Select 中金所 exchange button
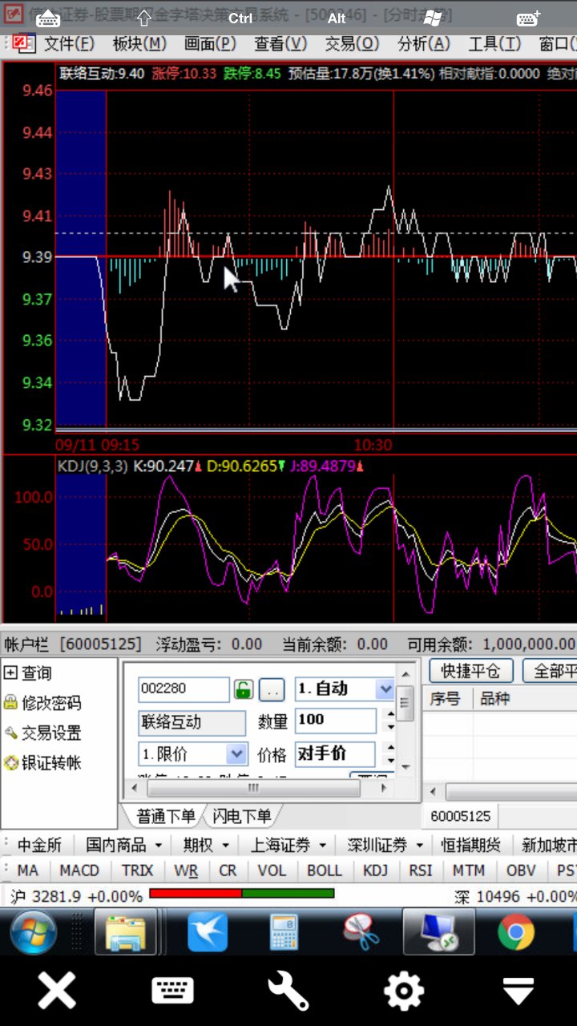 point(39,845)
